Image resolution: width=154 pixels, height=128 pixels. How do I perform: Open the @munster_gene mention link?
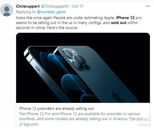(51, 12)
